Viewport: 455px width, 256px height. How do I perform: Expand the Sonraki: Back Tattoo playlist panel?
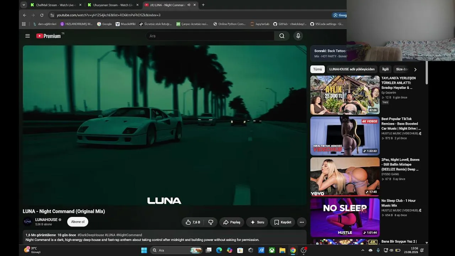pos(328,53)
